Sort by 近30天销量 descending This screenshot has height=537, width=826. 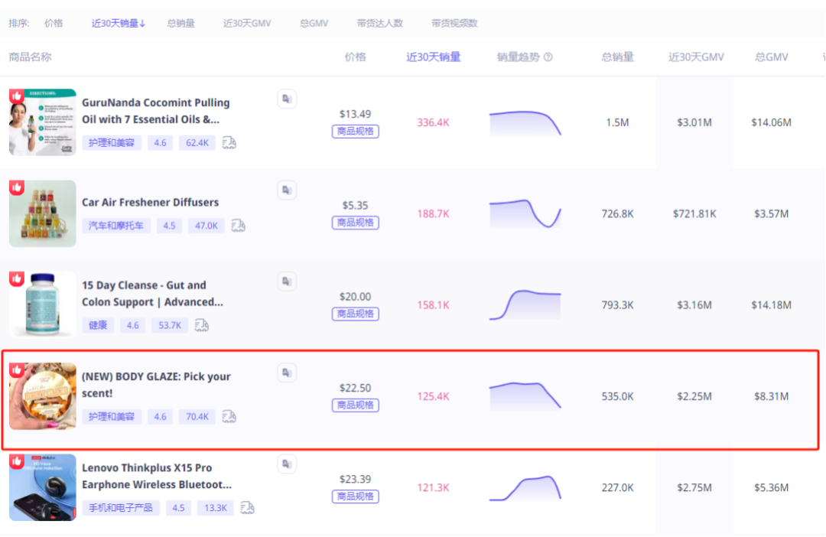[x=119, y=23]
